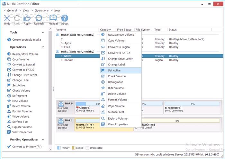
Task: Click Resize/Move Volume icon in sidebar
Action: point(9,54)
